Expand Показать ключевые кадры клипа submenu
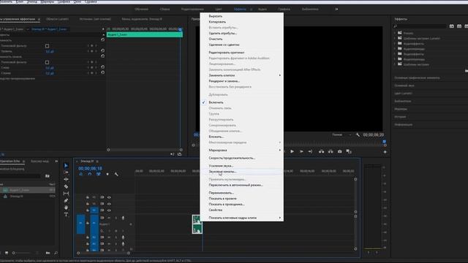Screen dimensions: 468x263 (242, 218)
